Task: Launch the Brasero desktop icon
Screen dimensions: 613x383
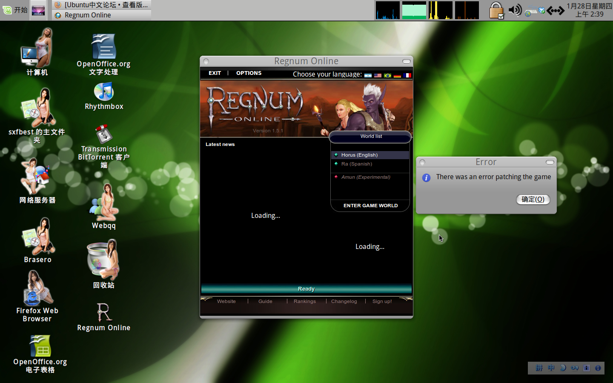Action: (x=37, y=240)
